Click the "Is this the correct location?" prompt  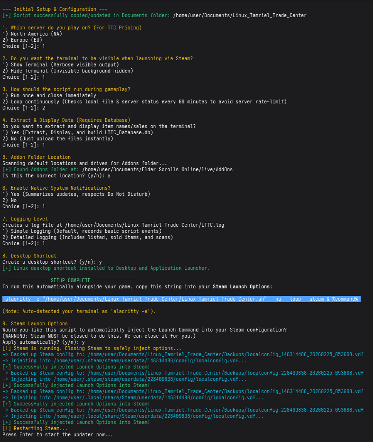click(x=56, y=175)
